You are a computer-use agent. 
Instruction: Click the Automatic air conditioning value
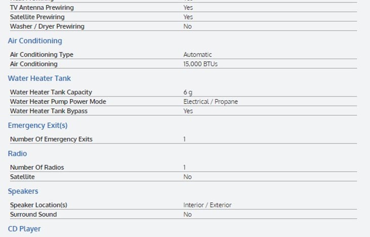pyautogui.click(x=197, y=55)
